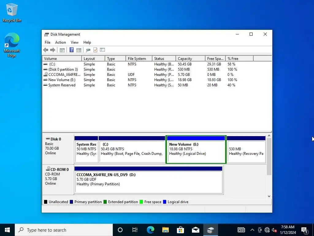Open Microsoft Store from the taskbar
This screenshot has width=314, height=236.
180,230
